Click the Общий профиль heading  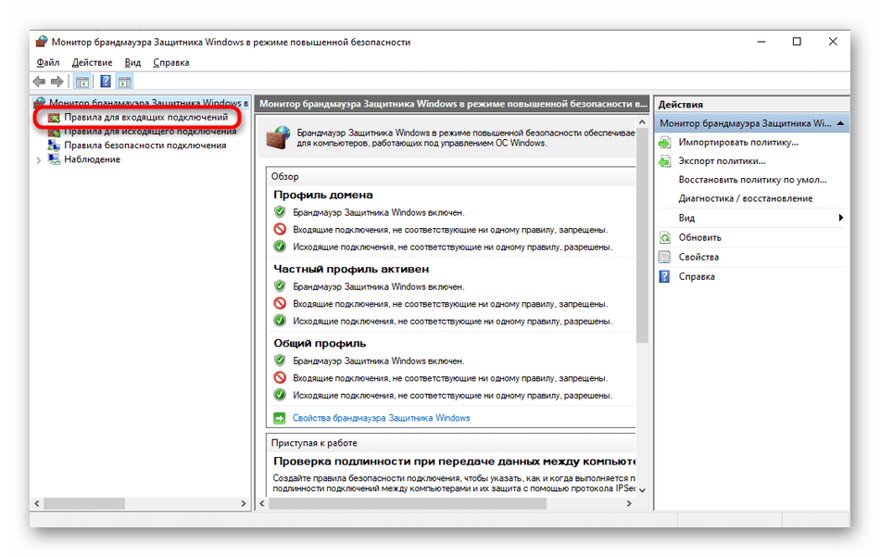pyautogui.click(x=320, y=343)
